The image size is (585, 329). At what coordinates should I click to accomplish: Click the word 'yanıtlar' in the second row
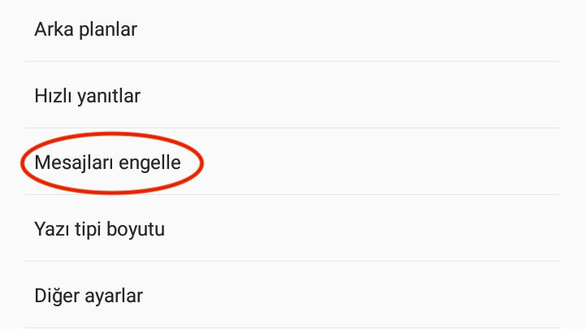109,97
